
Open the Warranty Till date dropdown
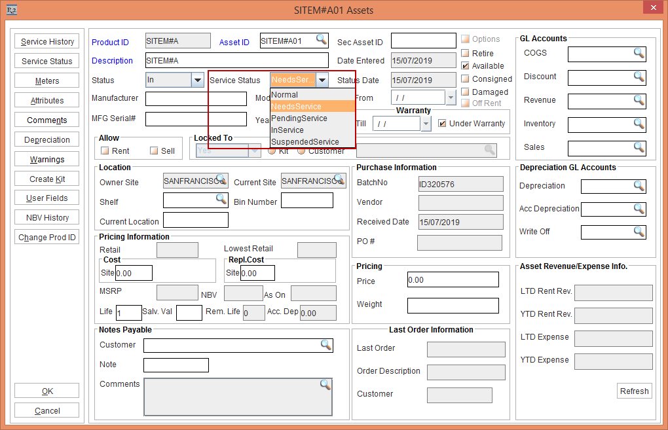click(x=426, y=123)
